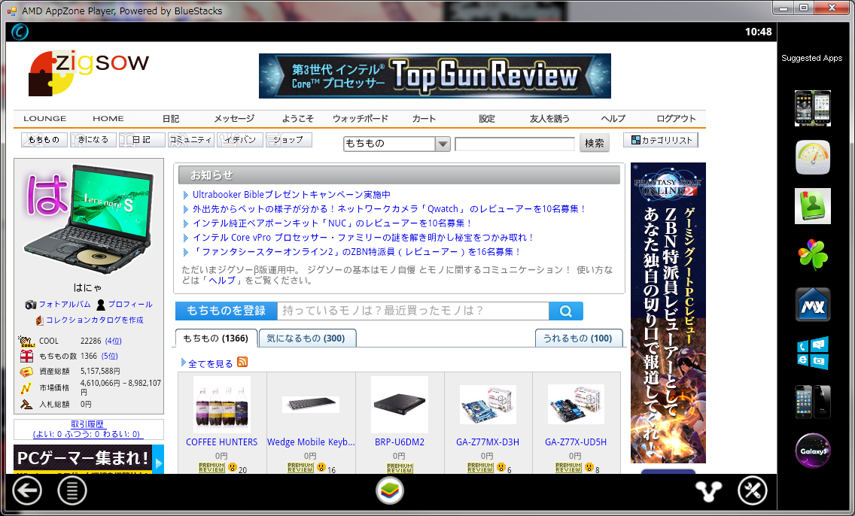855x516 pixels.
Task: Click the laptop profile picture
Action: [x=88, y=219]
